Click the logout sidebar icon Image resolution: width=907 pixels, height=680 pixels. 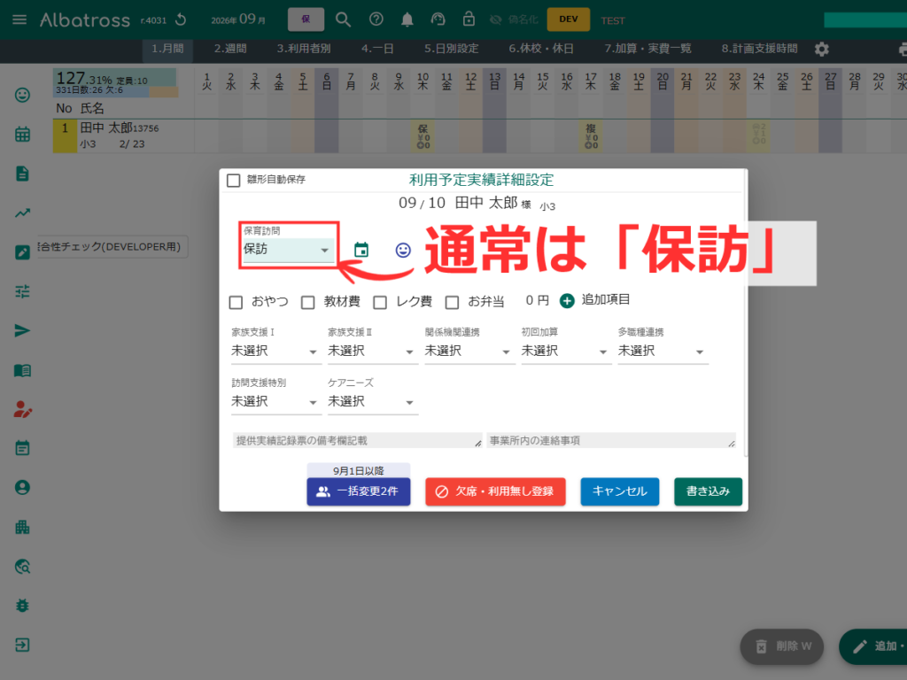(22, 645)
